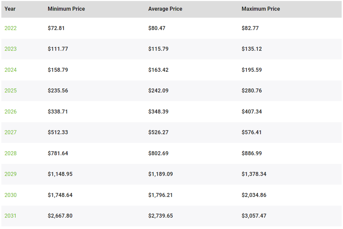343x229 pixels.
Task: Select the $348.39 average price cell
Action: click(x=158, y=111)
